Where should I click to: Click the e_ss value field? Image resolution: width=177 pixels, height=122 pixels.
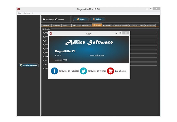pos(144,60)
